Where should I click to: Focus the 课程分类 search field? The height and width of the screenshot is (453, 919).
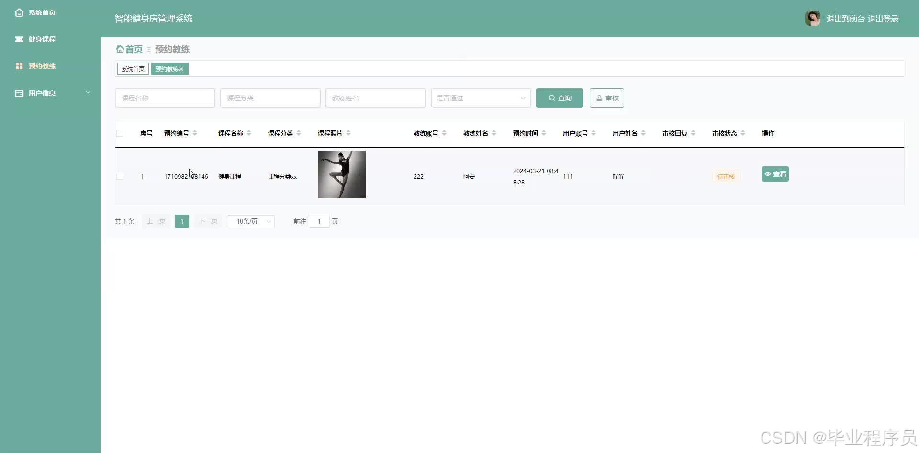click(x=270, y=98)
